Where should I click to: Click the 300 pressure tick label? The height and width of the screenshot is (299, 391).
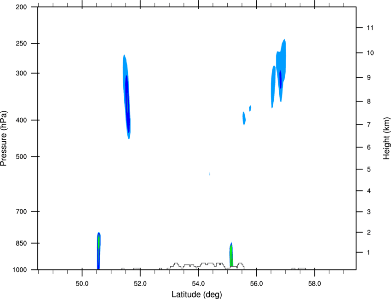21,73
